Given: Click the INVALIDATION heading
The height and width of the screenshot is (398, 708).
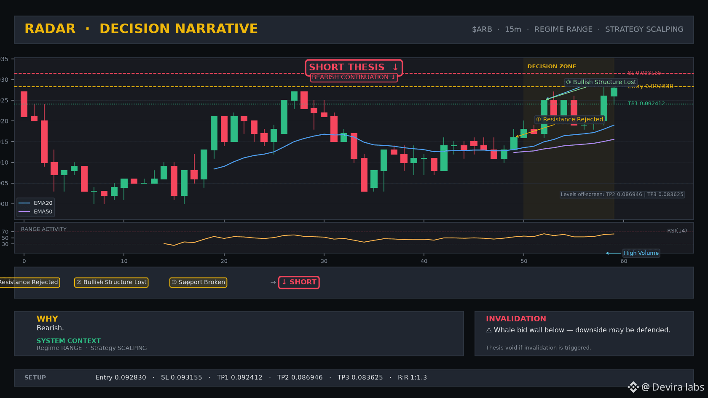Looking at the screenshot, I should click(x=516, y=319).
